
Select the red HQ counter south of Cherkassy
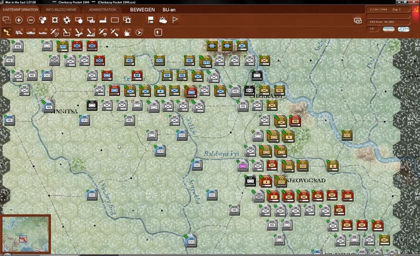pyautogui.click(x=295, y=121)
